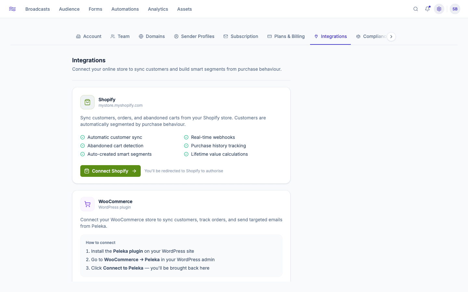Select the Integrations tab
Viewport: 468px width, 292px height.
tap(331, 36)
